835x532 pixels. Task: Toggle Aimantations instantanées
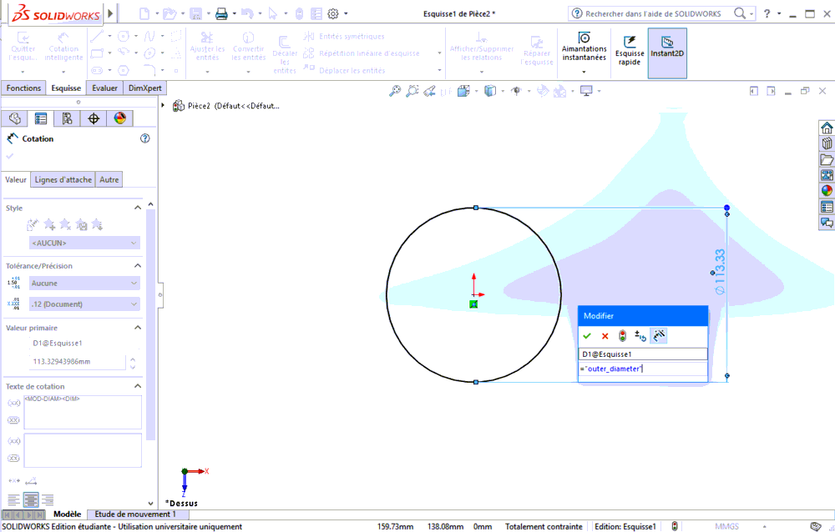coord(584,48)
